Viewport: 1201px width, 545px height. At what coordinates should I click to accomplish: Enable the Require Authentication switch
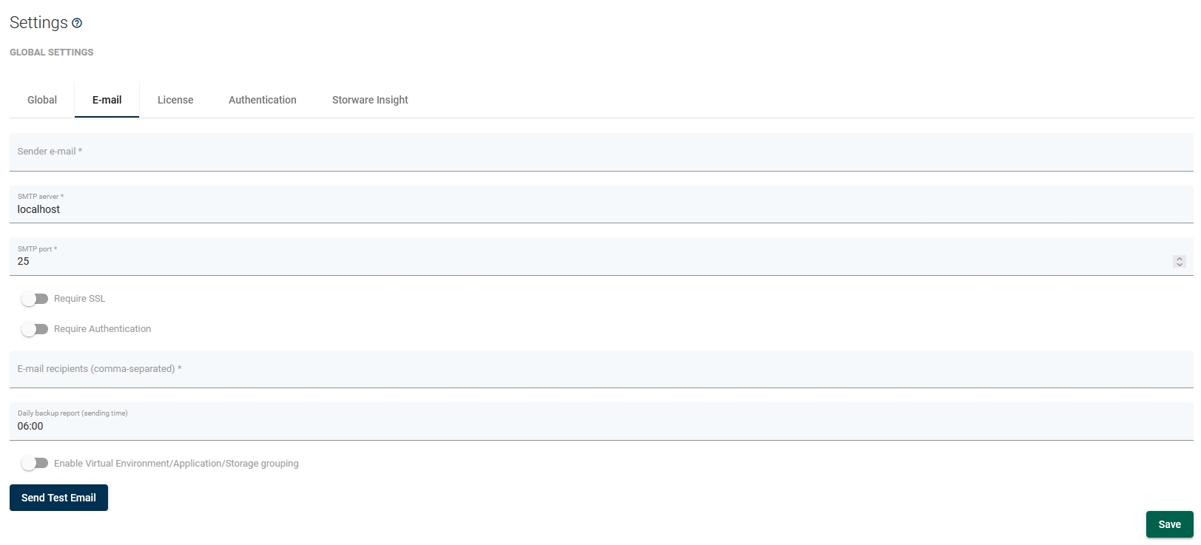(35, 329)
